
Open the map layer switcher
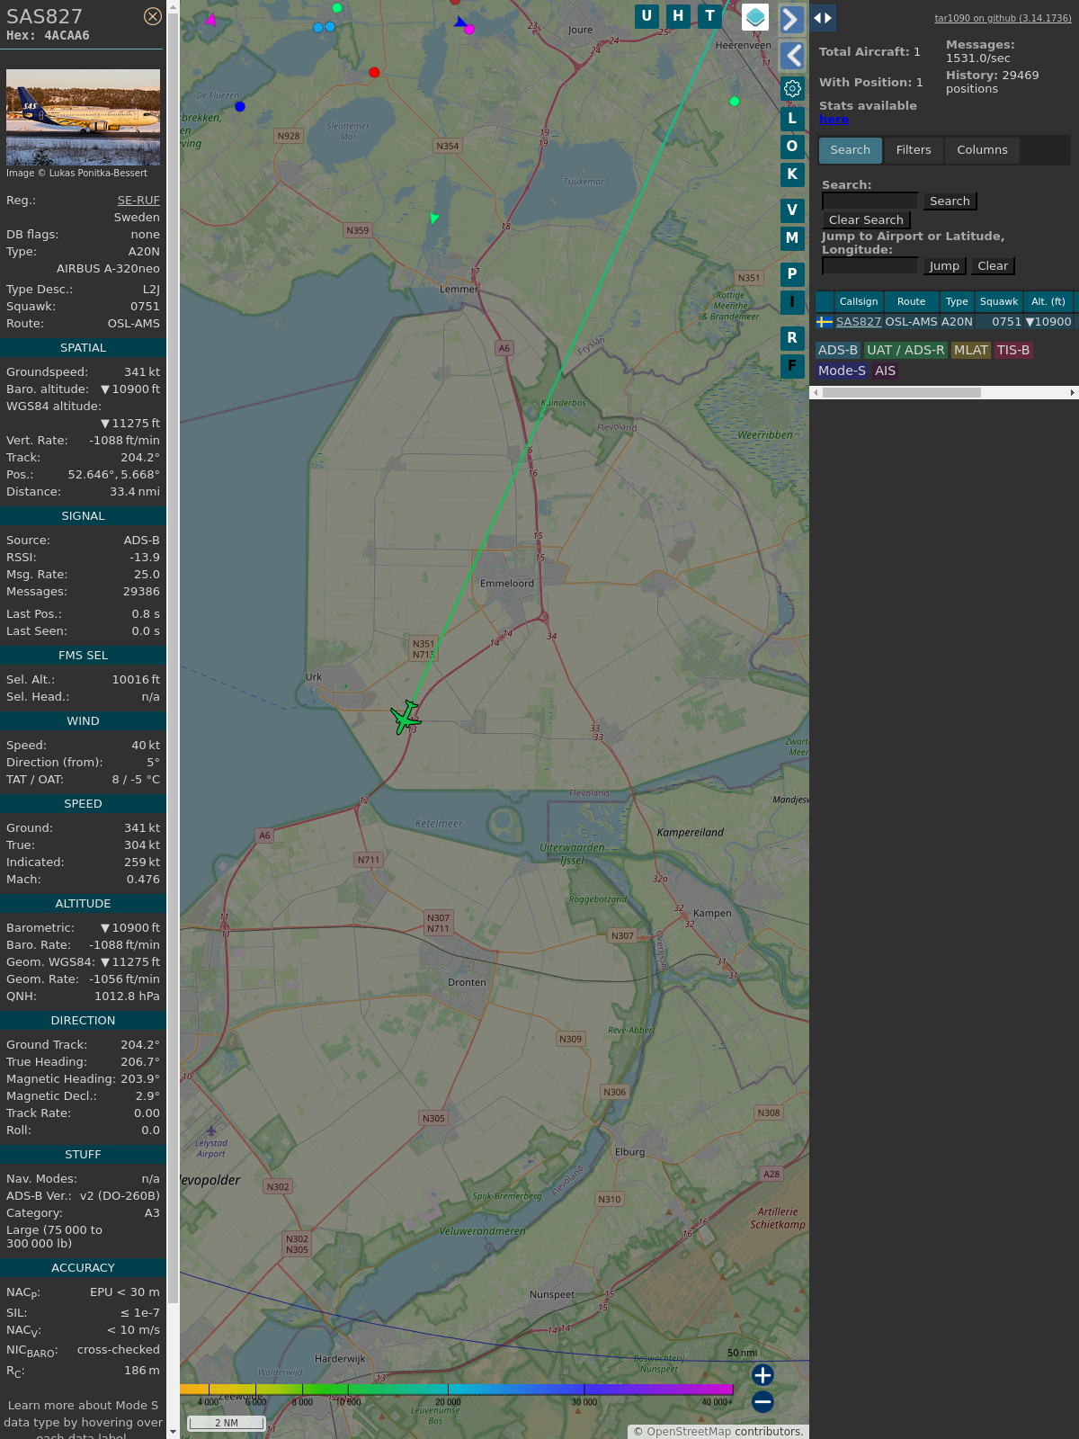755,17
